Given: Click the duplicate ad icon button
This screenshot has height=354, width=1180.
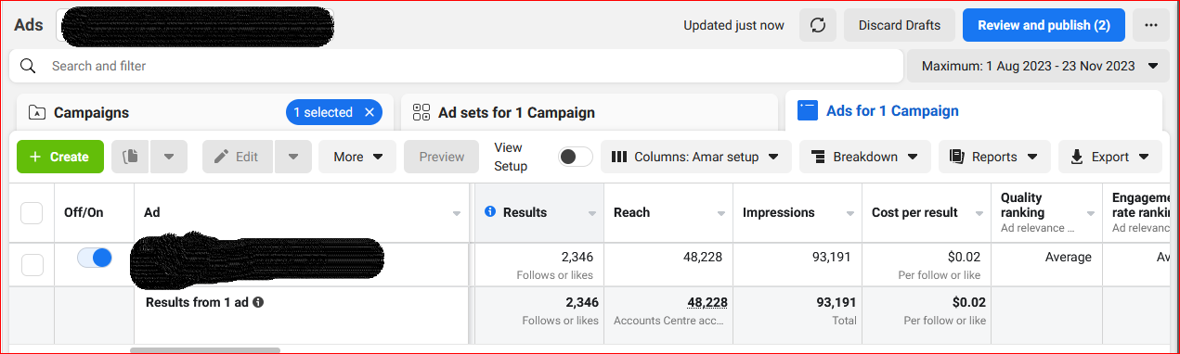Looking at the screenshot, I should click(131, 157).
